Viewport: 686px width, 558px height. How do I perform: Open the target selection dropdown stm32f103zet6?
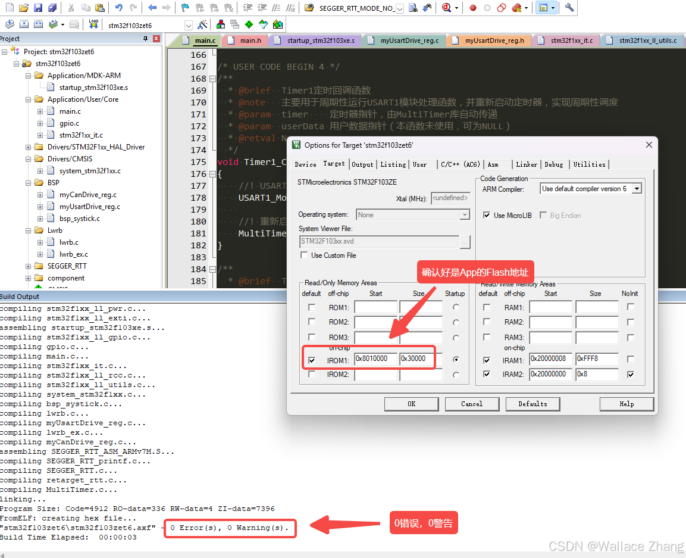(x=188, y=26)
